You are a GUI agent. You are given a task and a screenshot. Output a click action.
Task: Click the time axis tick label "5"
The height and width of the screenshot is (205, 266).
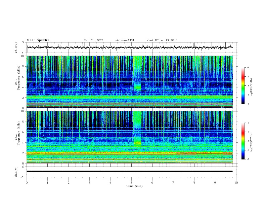coord(131,183)
